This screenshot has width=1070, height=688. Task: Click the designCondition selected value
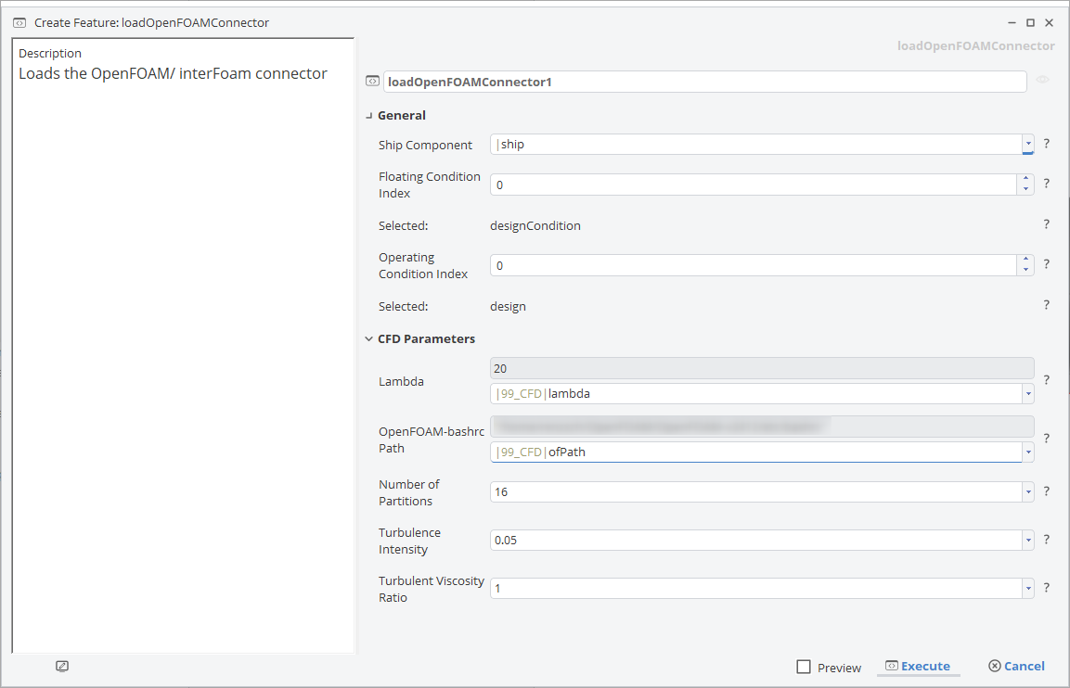(535, 225)
